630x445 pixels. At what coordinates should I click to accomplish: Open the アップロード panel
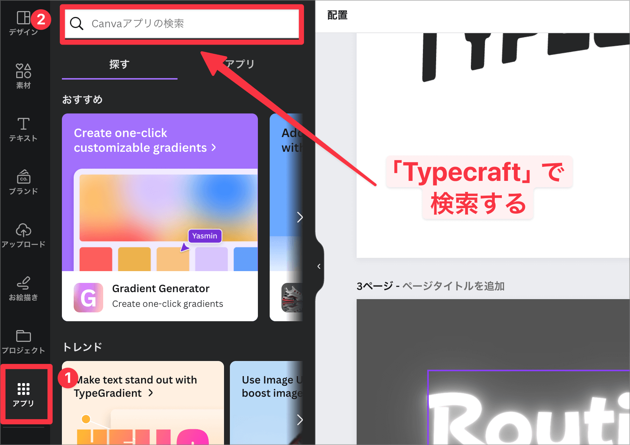click(x=24, y=235)
